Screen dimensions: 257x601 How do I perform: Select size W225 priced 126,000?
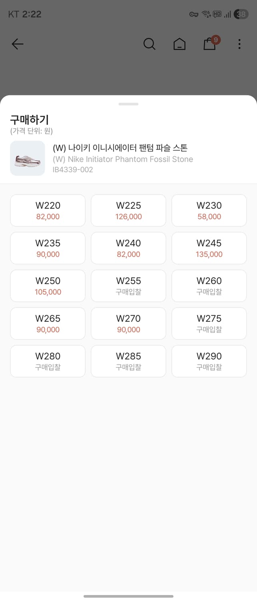pos(128,210)
